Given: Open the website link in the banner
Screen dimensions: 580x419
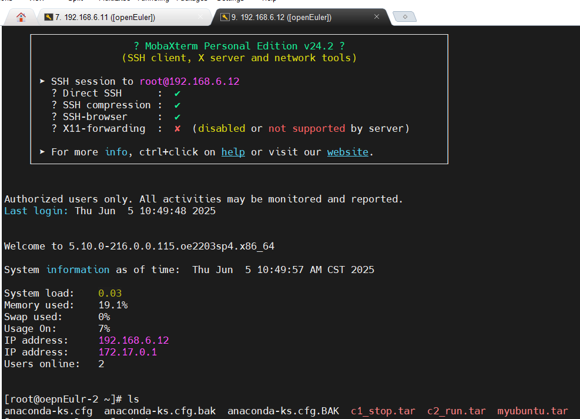Looking at the screenshot, I should pyautogui.click(x=348, y=152).
